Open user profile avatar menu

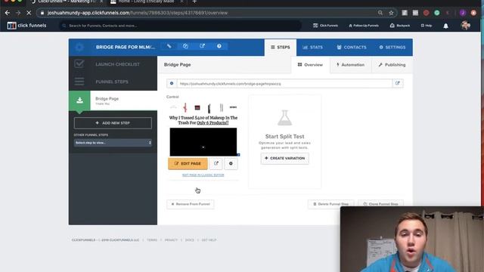(466, 25)
